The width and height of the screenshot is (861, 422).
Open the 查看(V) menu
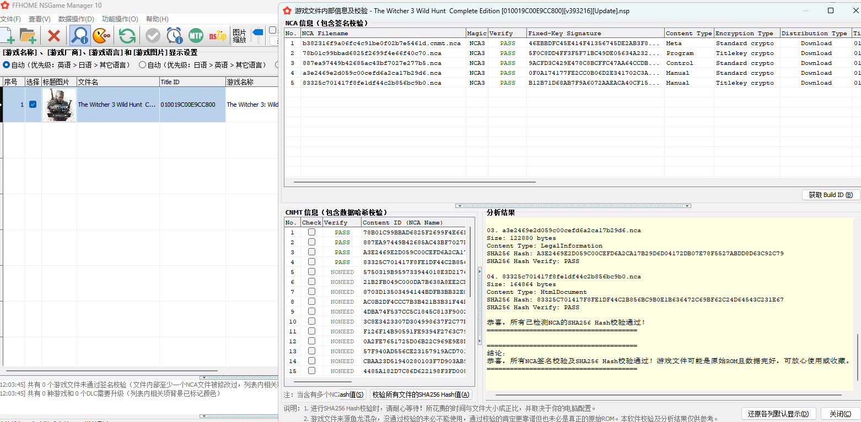(x=40, y=19)
